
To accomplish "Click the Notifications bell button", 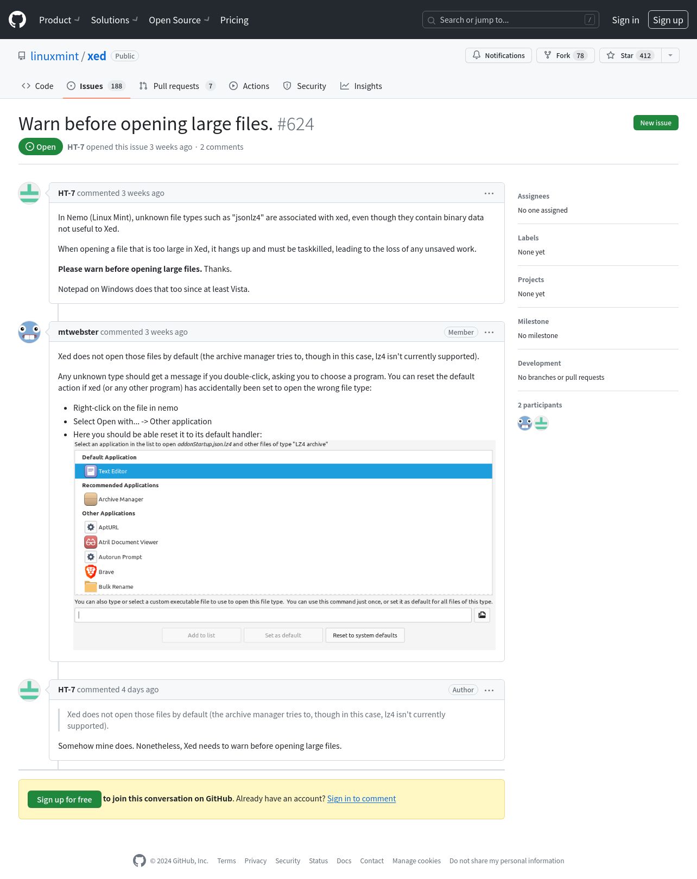I will (x=498, y=55).
